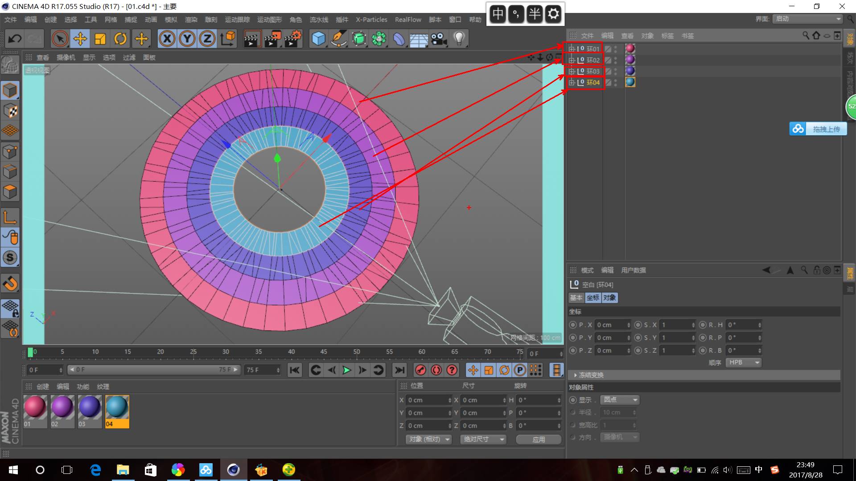The image size is (856, 481).
Task: Open the Windows Start menu
Action: point(13,470)
